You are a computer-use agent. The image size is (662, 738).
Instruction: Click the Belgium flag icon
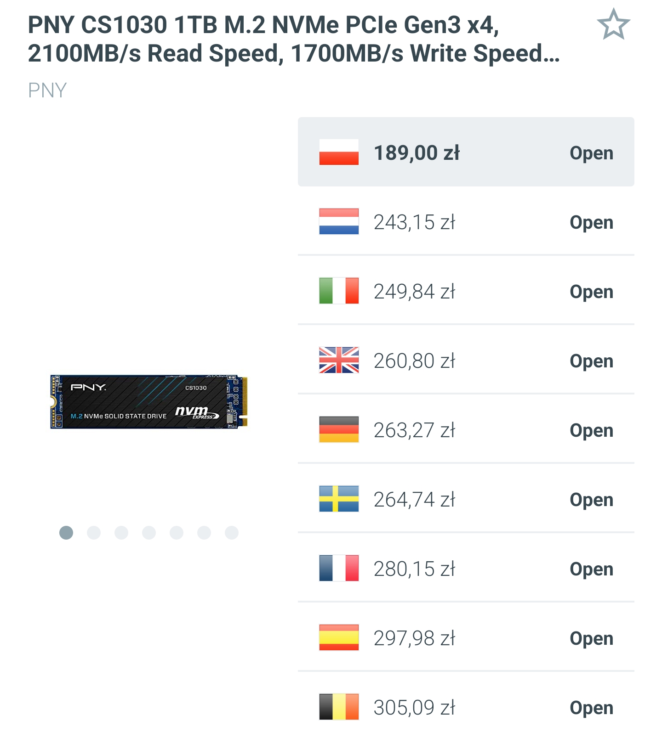tap(339, 707)
